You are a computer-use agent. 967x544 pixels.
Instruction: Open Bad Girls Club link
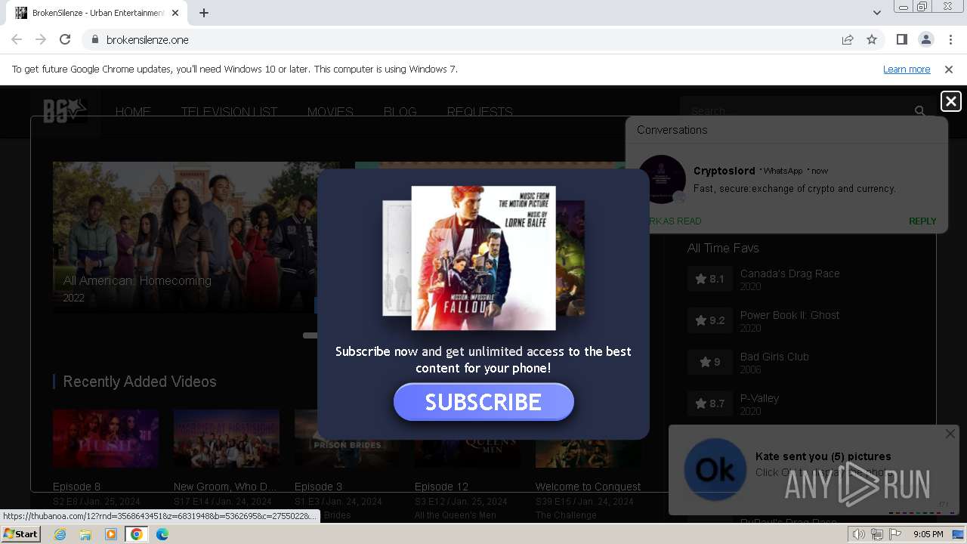774,357
